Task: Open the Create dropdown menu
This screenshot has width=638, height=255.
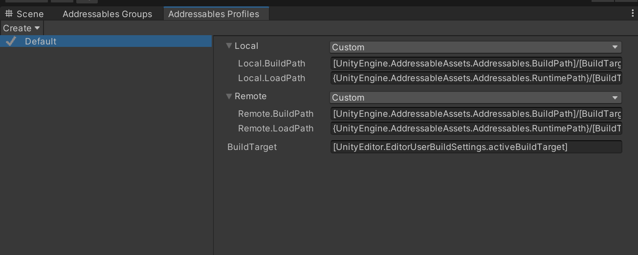Action: pos(22,28)
